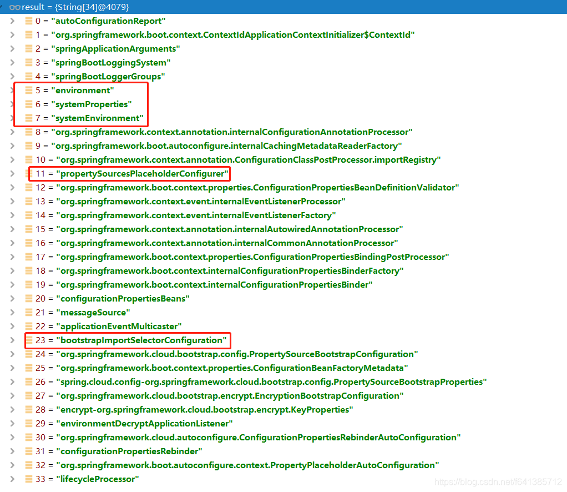
Task: Click the array icon of element 6 systemProperties
Action: click(29, 104)
